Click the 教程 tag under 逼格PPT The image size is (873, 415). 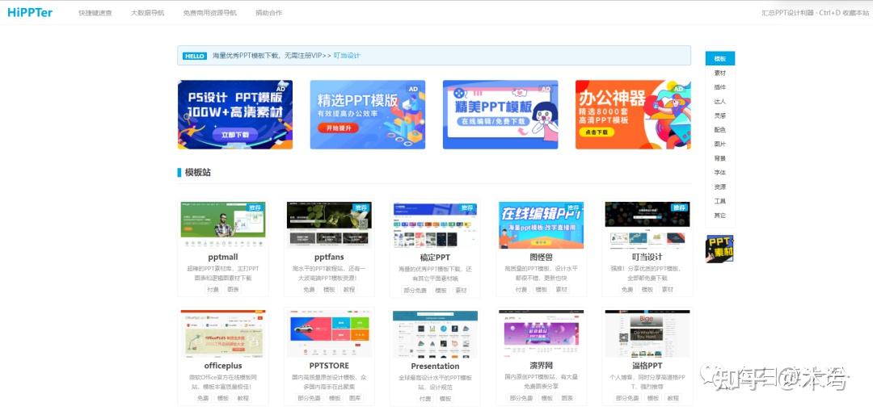coord(673,398)
